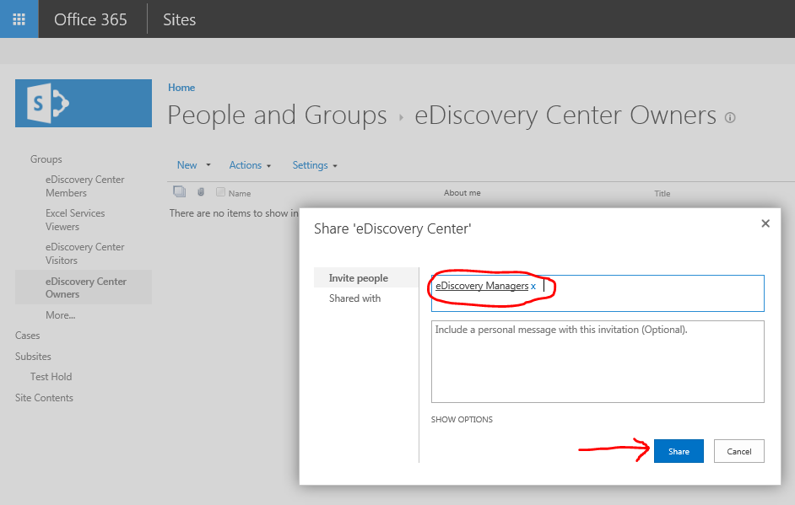Open Groups heading in left navigation

pyautogui.click(x=46, y=159)
